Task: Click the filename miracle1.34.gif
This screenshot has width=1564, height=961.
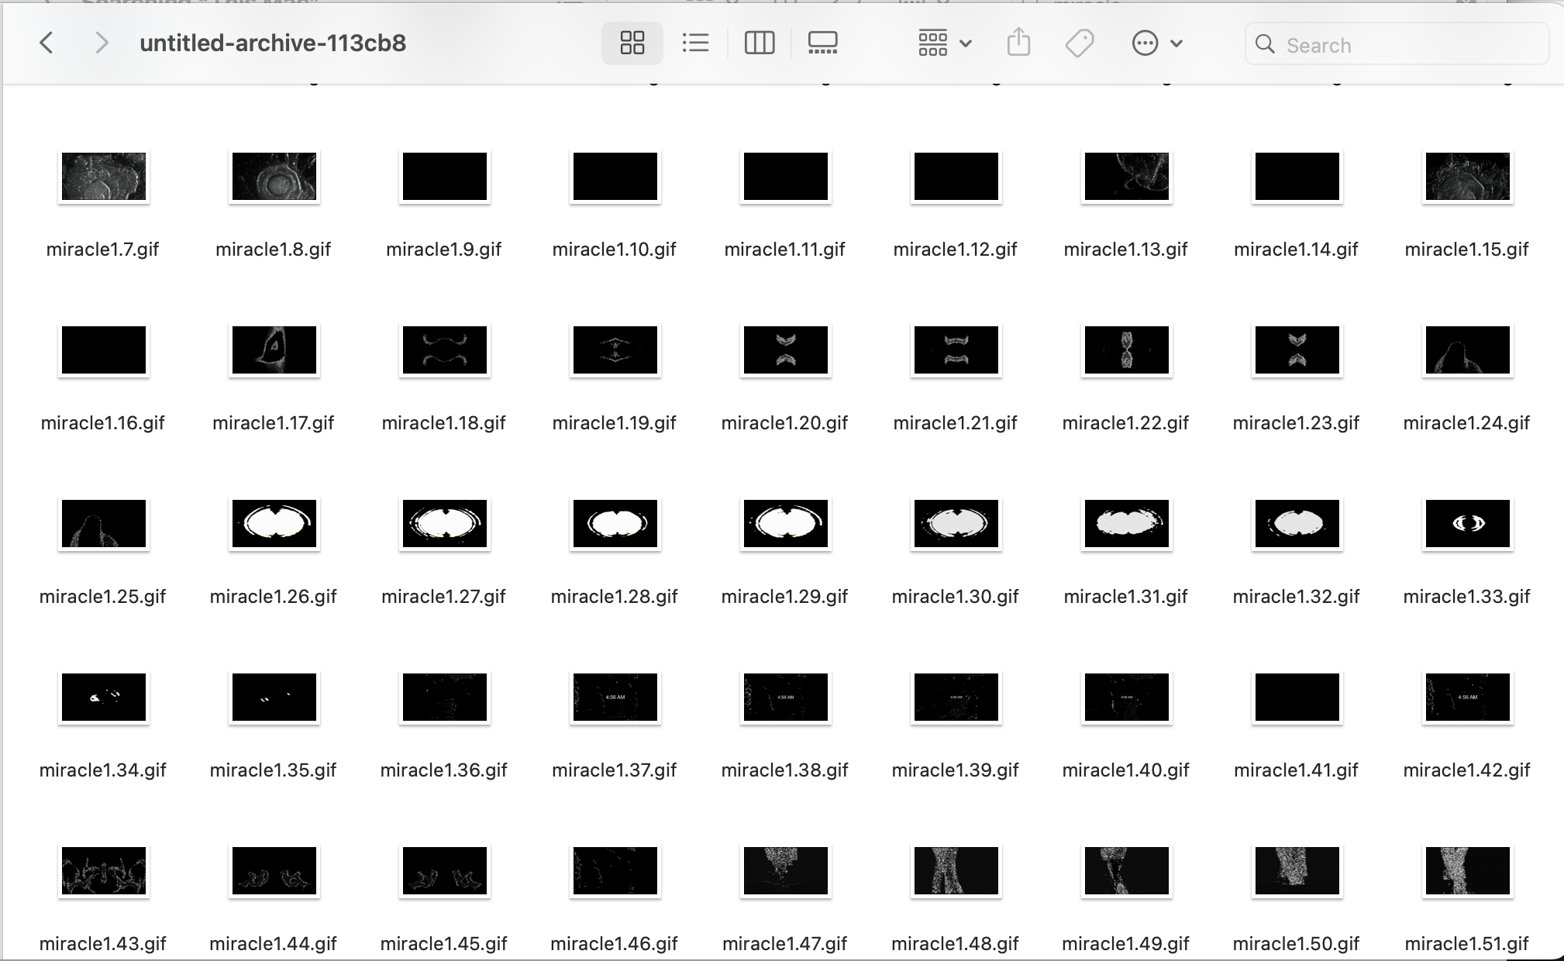Action: (103, 770)
